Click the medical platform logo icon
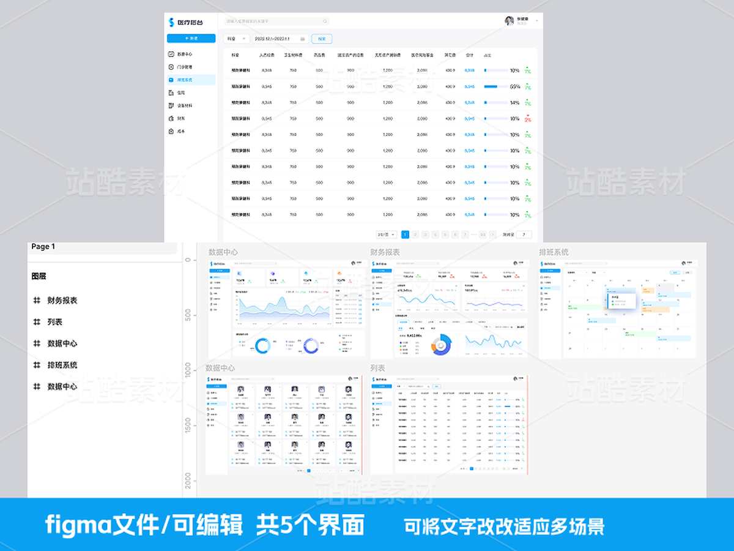The width and height of the screenshot is (734, 551). coord(171,21)
